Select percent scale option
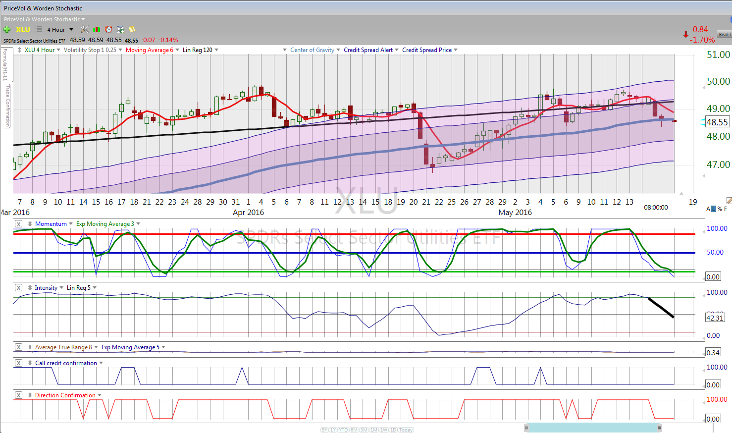This screenshot has width=732, height=433. click(720, 209)
